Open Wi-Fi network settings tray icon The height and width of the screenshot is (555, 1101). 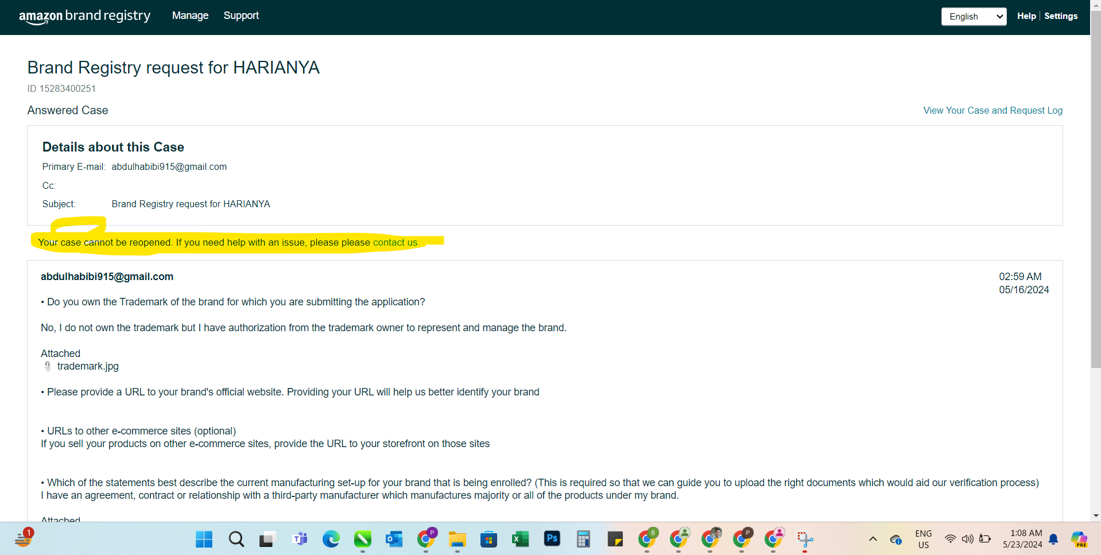point(950,539)
